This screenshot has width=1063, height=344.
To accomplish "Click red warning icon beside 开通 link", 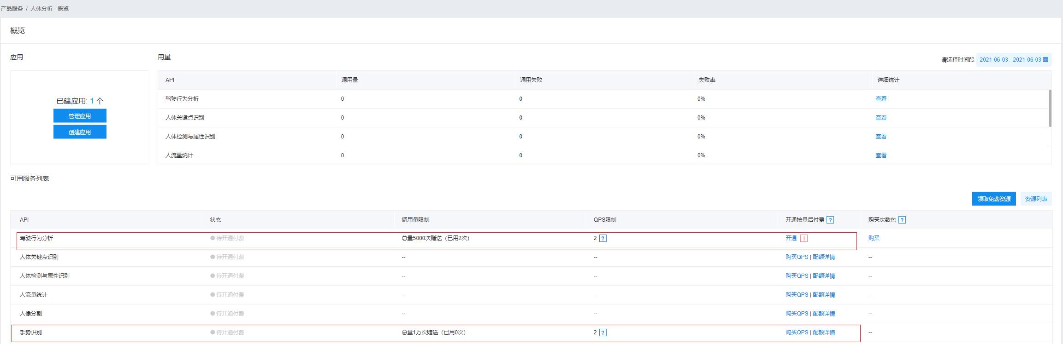I will coord(804,238).
